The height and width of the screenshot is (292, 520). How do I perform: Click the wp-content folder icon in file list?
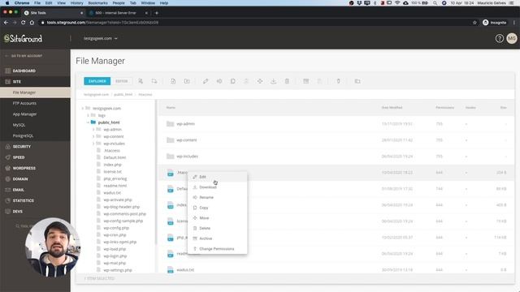click(170, 140)
